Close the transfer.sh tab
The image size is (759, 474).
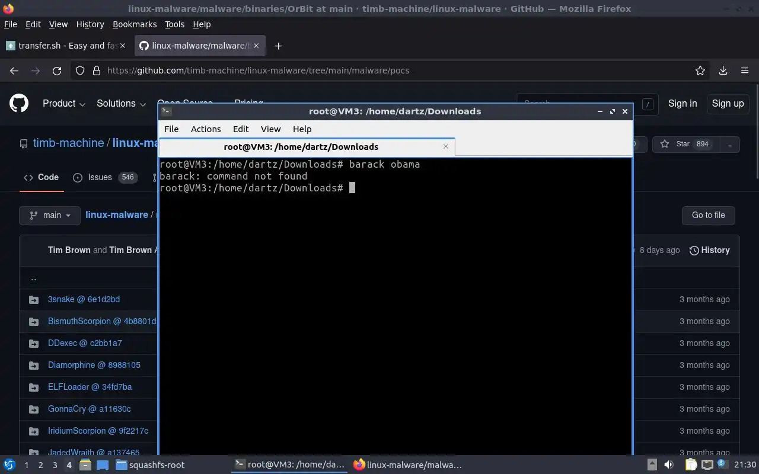pyautogui.click(x=123, y=46)
